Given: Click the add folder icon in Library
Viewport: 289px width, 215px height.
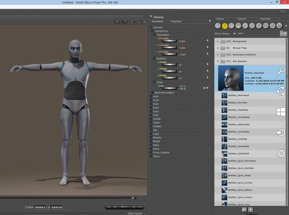Looking at the screenshot, I should tap(284, 34).
